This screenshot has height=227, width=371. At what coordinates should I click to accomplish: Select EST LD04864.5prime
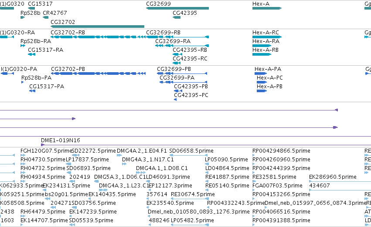[227, 168]
